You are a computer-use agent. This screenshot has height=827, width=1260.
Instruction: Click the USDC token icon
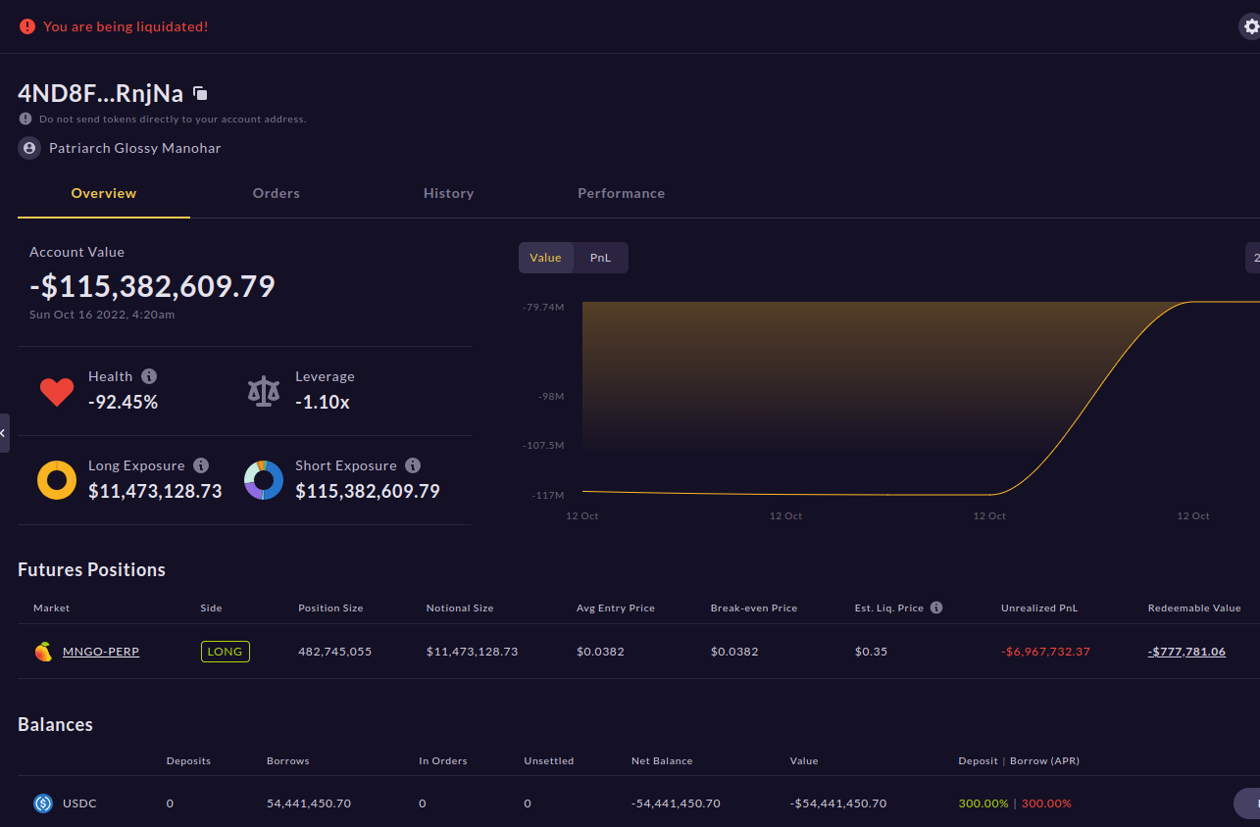43,803
